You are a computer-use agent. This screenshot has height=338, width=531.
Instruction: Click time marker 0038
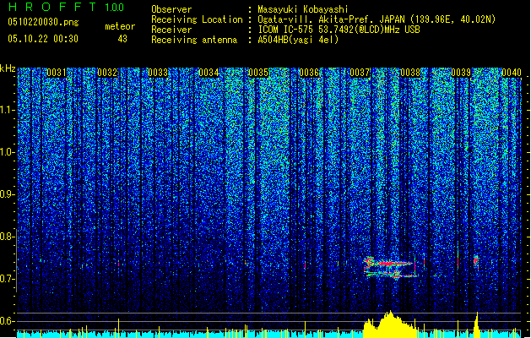click(x=410, y=73)
